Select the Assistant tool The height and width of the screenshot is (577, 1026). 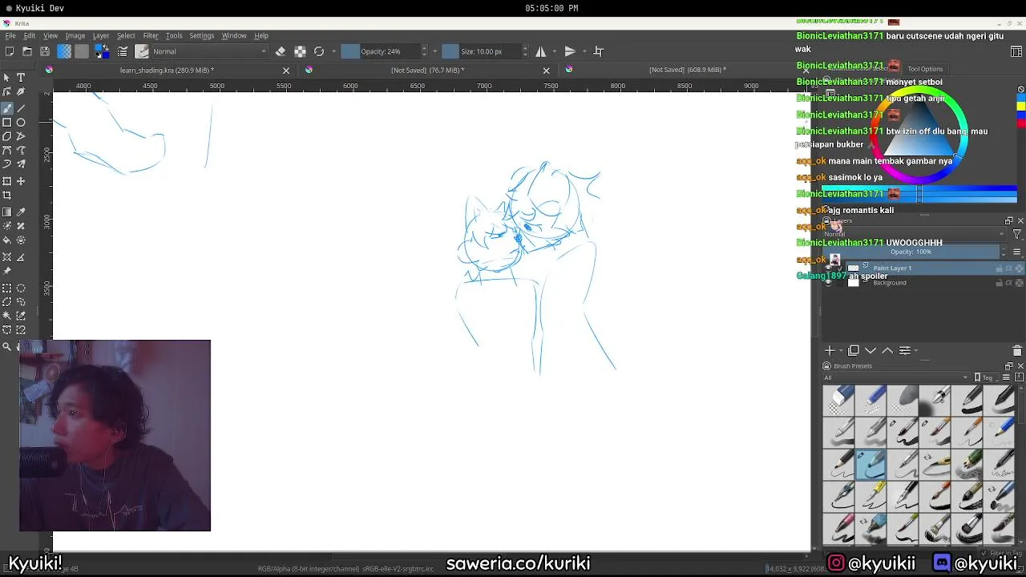click(x=7, y=257)
